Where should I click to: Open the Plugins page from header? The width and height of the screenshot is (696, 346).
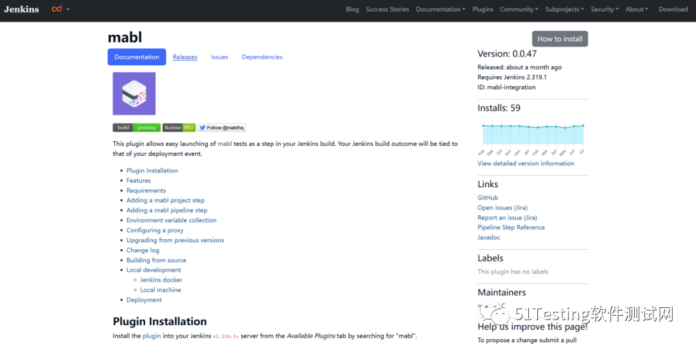(482, 9)
